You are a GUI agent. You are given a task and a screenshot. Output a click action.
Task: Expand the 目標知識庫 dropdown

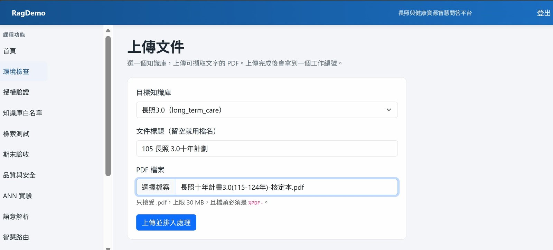click(267, 110)
